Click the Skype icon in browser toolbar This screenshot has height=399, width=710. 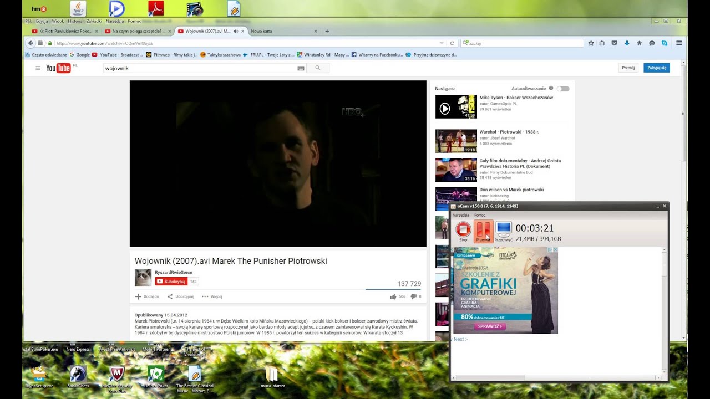point(664,43)
